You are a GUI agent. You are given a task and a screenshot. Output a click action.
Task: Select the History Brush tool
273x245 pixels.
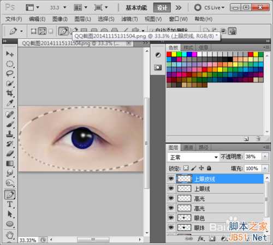click(x=10, y=144)
